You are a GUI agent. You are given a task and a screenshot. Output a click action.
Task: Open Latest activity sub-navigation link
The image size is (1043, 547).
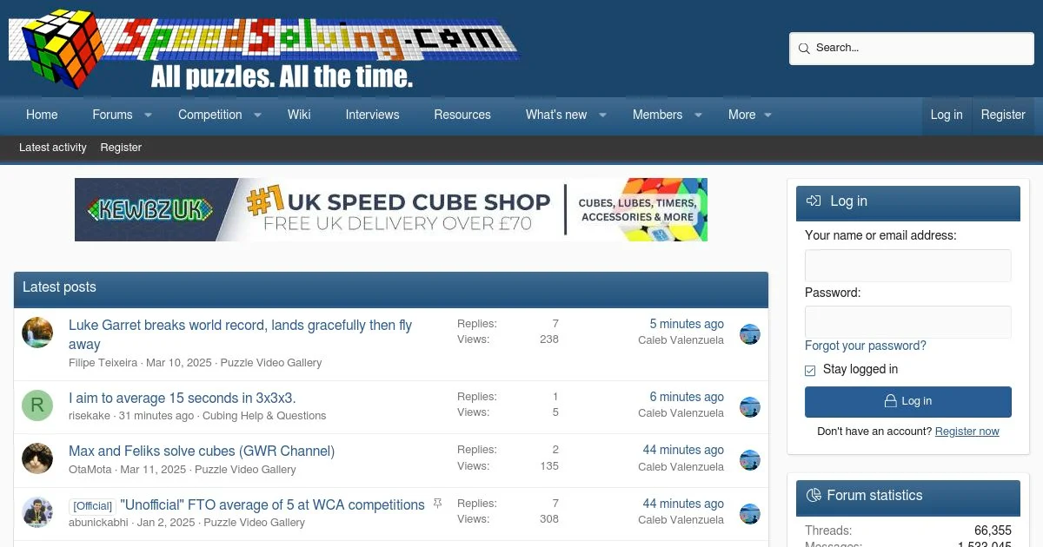[x=53, y=148]
